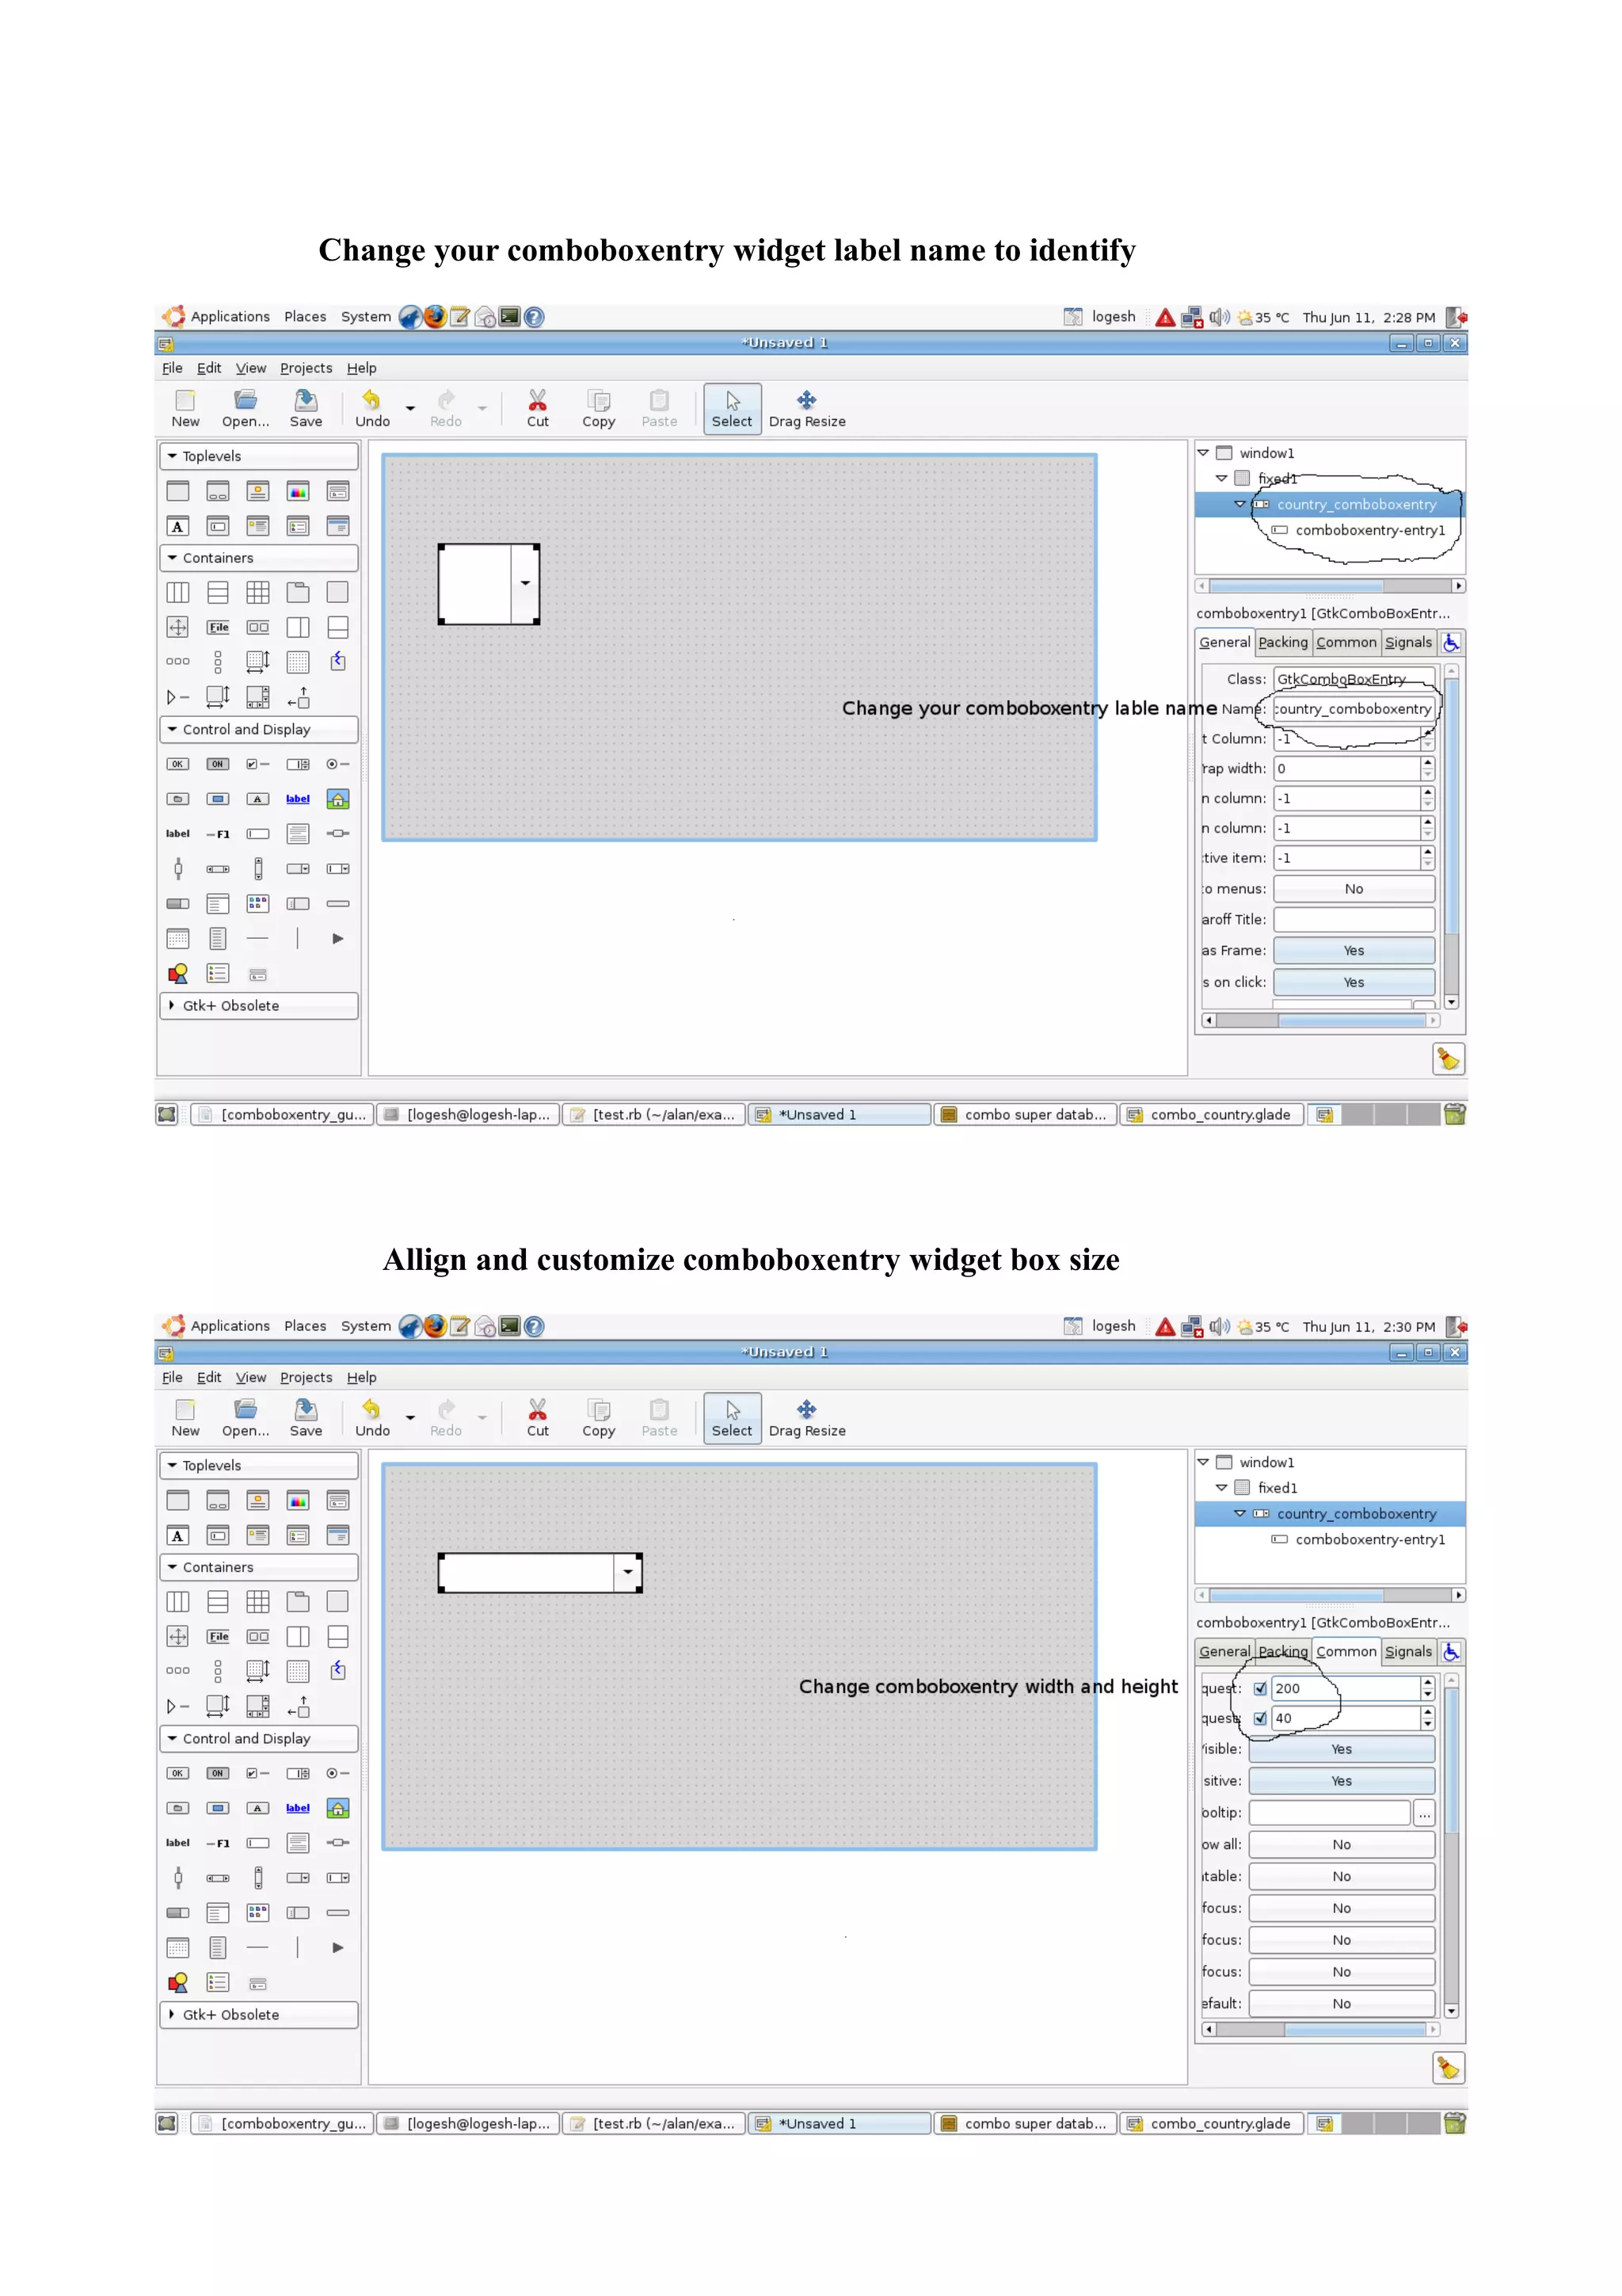Open the Projects menu in the upper screenshot's window
The image size is (1622, 2296).
coord(306,368)
